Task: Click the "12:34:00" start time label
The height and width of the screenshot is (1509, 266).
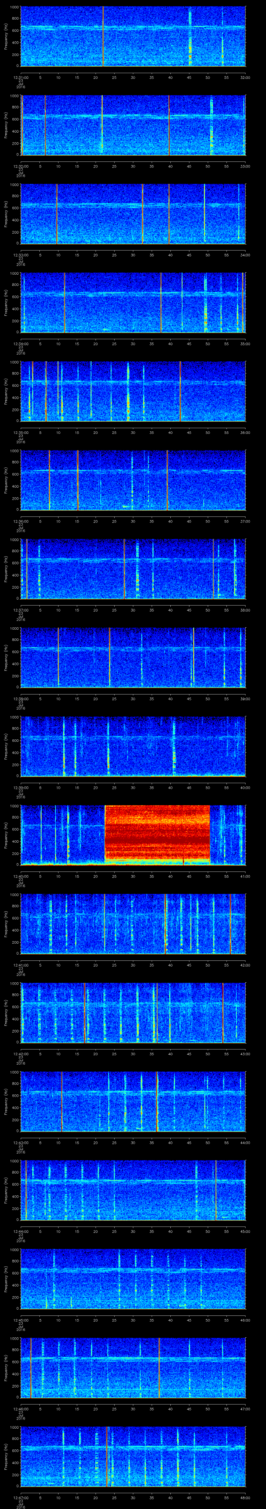Action: [x=21, y=343]
